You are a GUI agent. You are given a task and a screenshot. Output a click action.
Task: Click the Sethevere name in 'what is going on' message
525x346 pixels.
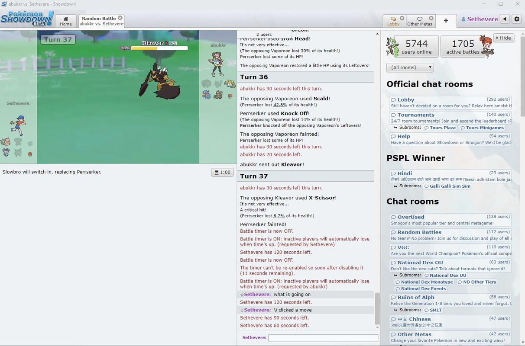(x=257, y=295)
